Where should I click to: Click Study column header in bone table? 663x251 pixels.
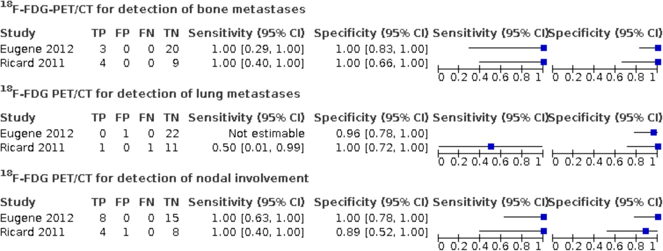(x=18, y=33)
